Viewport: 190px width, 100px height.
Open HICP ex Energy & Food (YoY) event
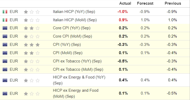pos(79,80)
